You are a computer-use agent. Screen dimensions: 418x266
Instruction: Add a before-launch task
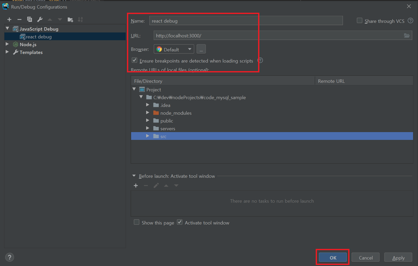click(136, 185)
